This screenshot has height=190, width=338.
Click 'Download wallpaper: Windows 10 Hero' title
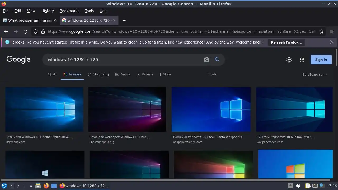click(x=120, y=137)
